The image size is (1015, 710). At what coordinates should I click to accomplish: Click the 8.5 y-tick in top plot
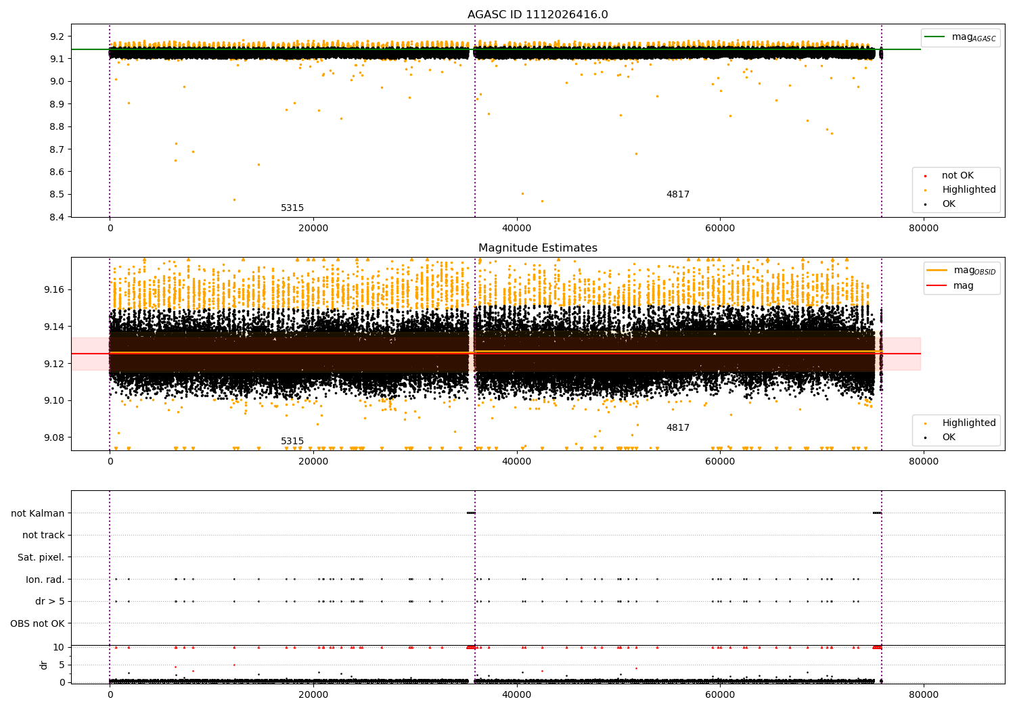coord(58,195)
